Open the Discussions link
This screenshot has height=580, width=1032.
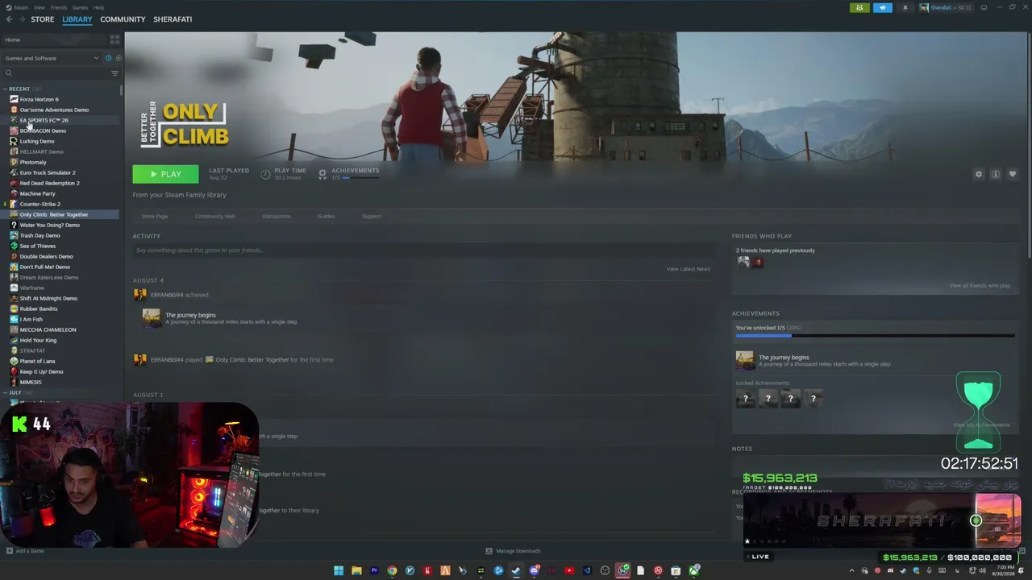click(x=277, y=216)
